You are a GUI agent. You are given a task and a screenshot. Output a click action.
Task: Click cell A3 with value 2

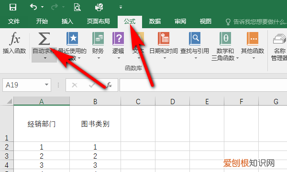pyautogui.click(x=42, y=156)
